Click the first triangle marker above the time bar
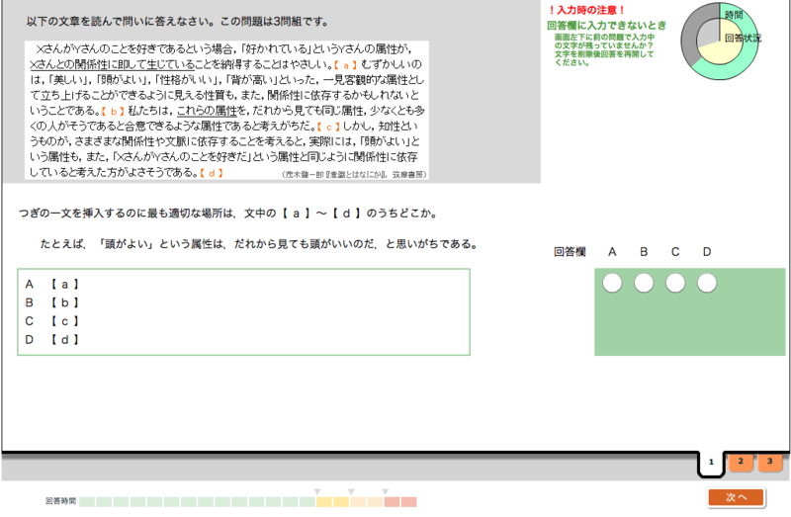Image resolution: width=791 pixels, height=517 pixels. click(x=317, y=491)
